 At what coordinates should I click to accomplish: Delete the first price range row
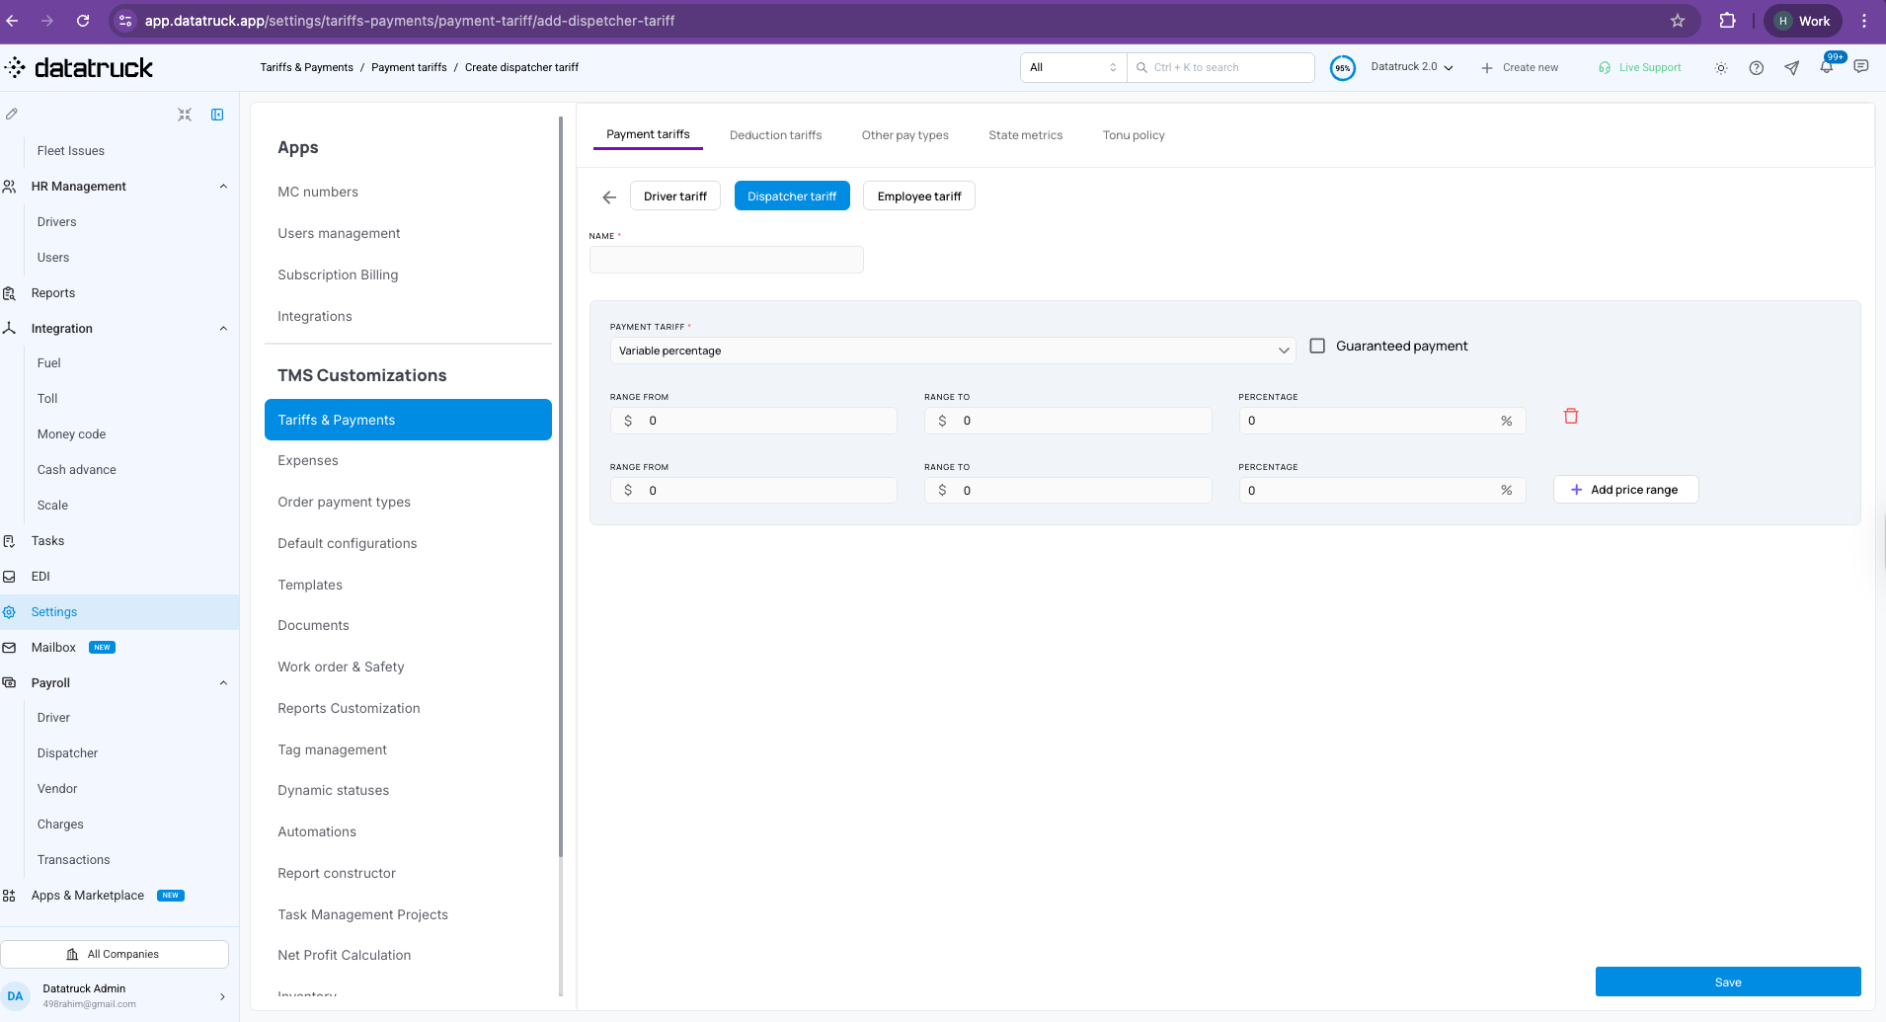click(x=1570, y=417)
